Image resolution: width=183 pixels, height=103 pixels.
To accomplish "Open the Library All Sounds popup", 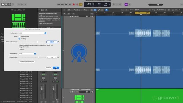I will (x=21, y=10).
